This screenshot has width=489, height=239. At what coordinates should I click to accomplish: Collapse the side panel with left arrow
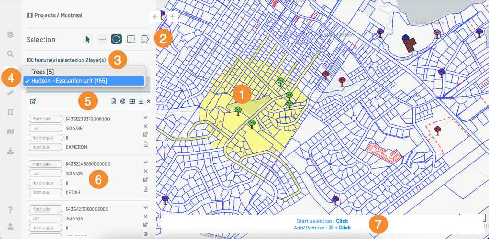155,16
